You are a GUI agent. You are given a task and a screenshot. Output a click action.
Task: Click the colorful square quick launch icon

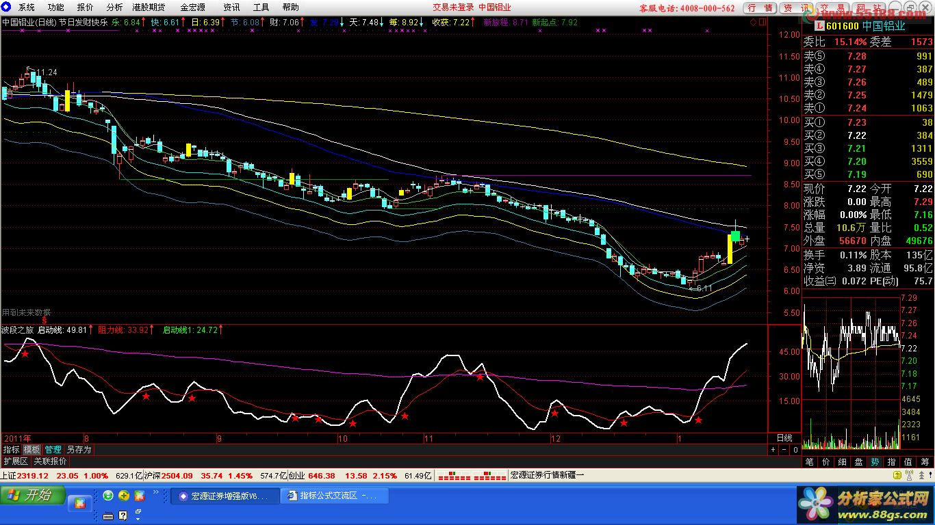point(140,495)
